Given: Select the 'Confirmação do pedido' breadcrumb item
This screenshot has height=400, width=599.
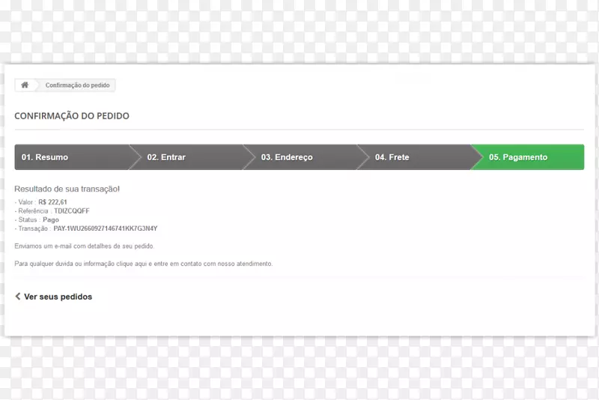Looking at the screenshot, I should coord(77,85).
